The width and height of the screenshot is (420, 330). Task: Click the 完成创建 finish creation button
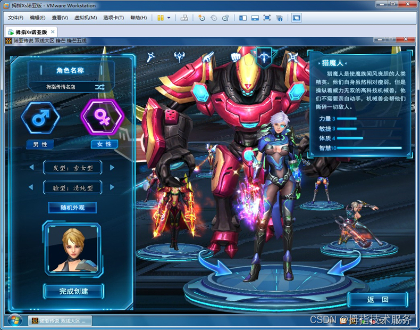pos(74,291)
